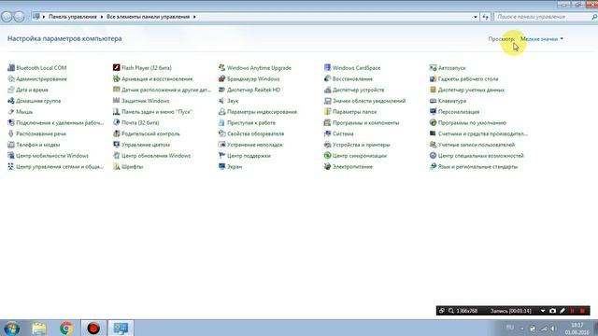The width and height of the screenshot is (598, 336).
Task: Open the Дата и время link
Action: [32, 90]
